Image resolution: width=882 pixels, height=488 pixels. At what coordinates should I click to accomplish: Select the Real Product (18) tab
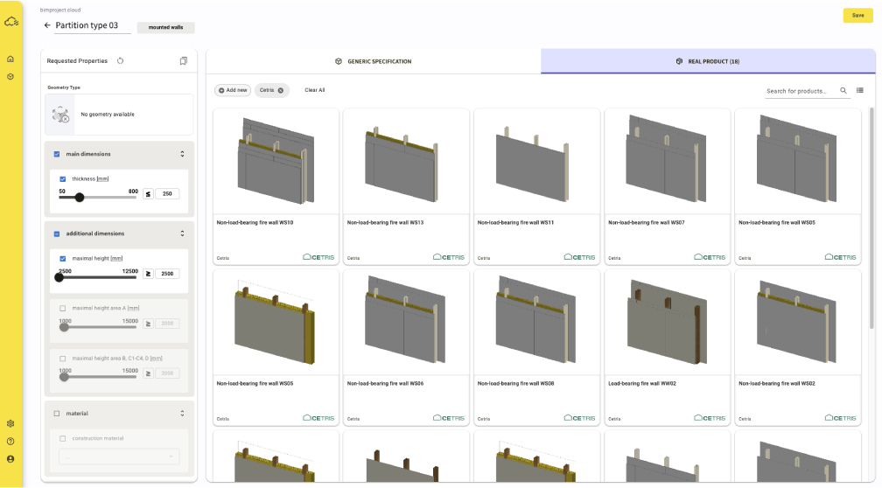click(708, 61)
